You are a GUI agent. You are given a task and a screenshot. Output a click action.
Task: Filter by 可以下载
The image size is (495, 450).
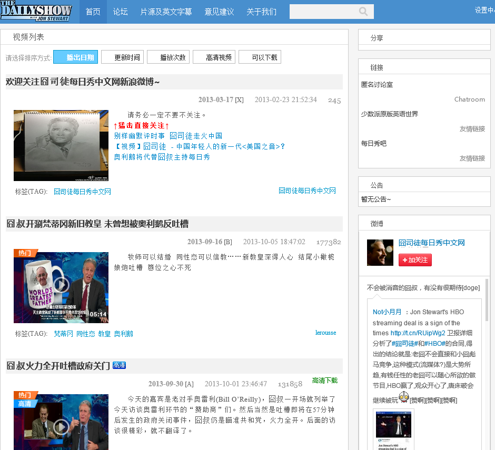pos(260,57)
